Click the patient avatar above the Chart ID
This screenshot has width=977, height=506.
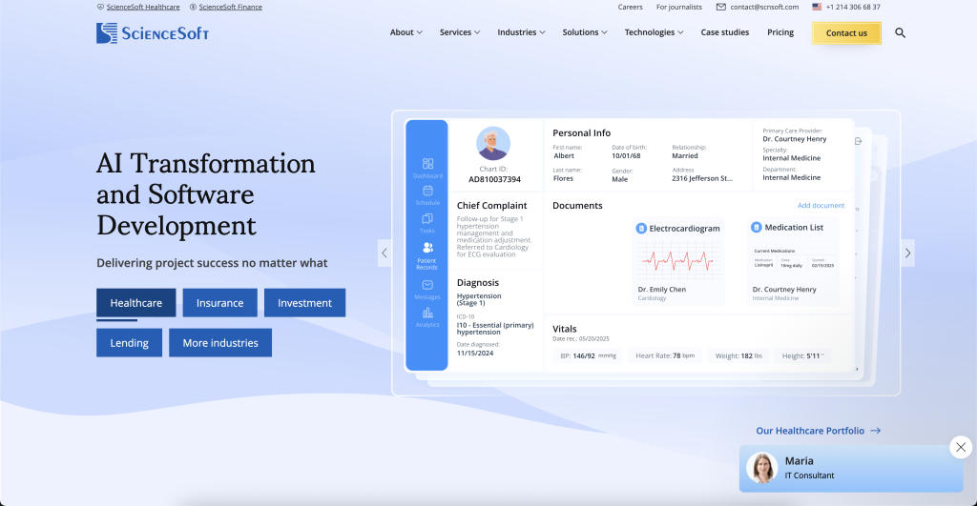click(493, 143)
